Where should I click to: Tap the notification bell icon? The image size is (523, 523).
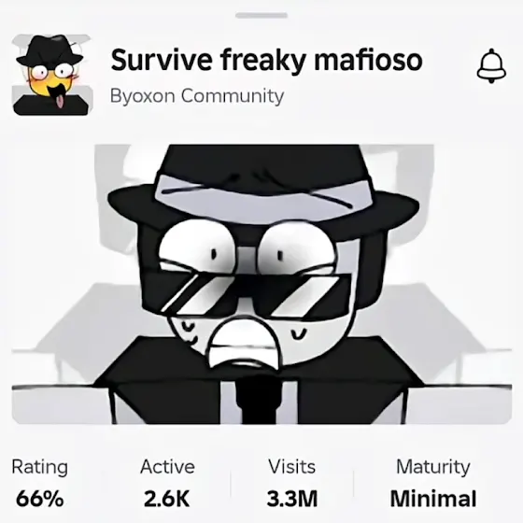pyautogui.click(x=491, y=65)
